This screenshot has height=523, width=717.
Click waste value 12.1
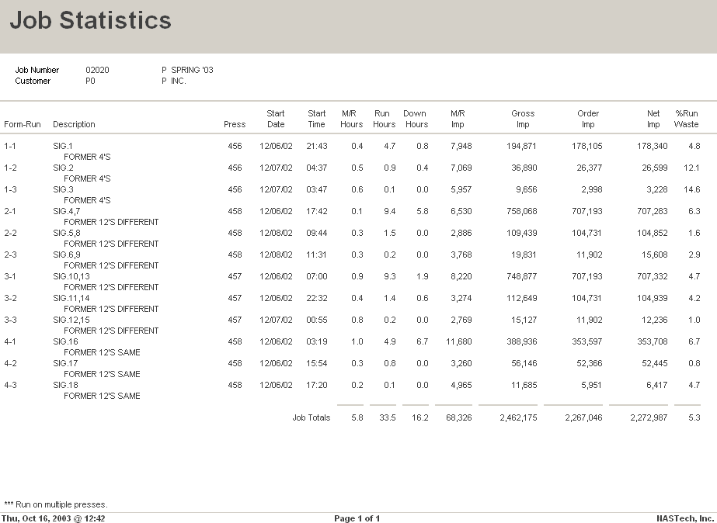tap(691, 168)
